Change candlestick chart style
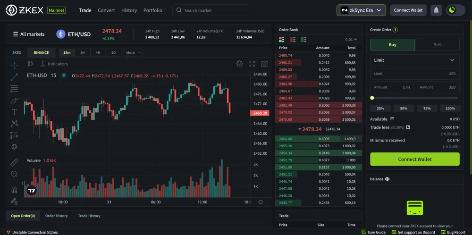 tap(30, 64)
